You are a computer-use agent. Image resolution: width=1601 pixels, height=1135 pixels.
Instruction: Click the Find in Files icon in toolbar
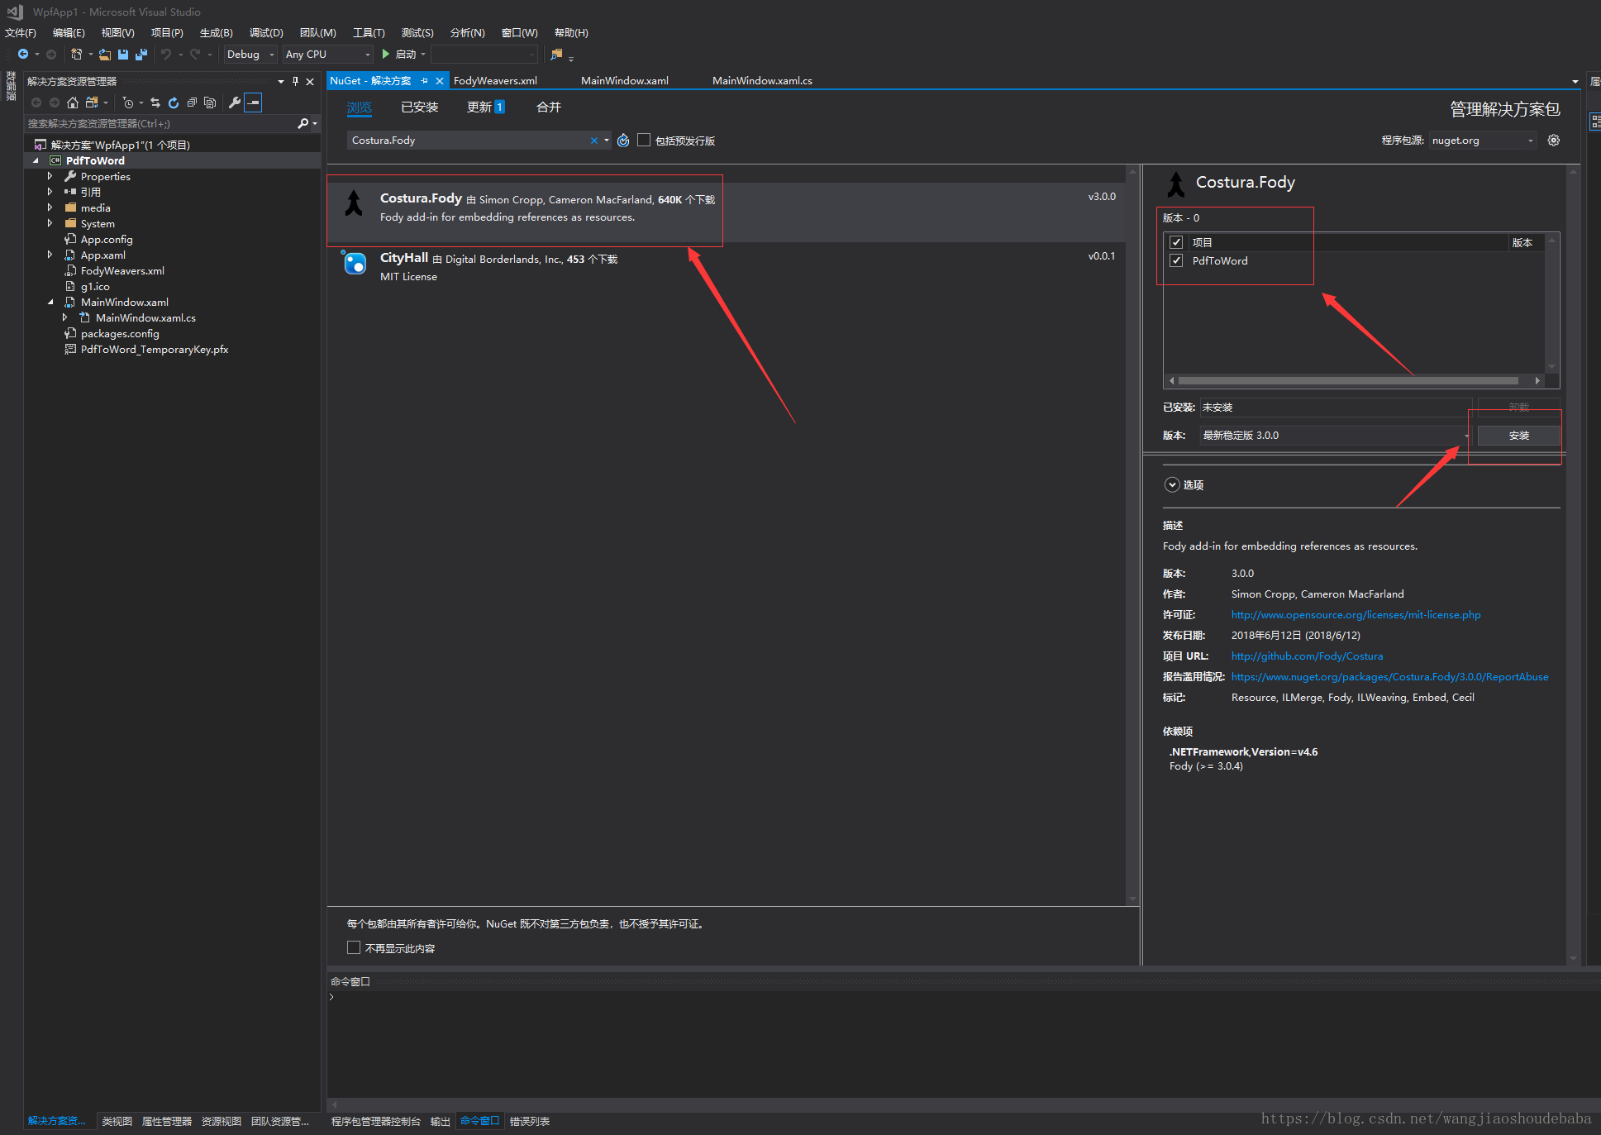click(556, 55)
